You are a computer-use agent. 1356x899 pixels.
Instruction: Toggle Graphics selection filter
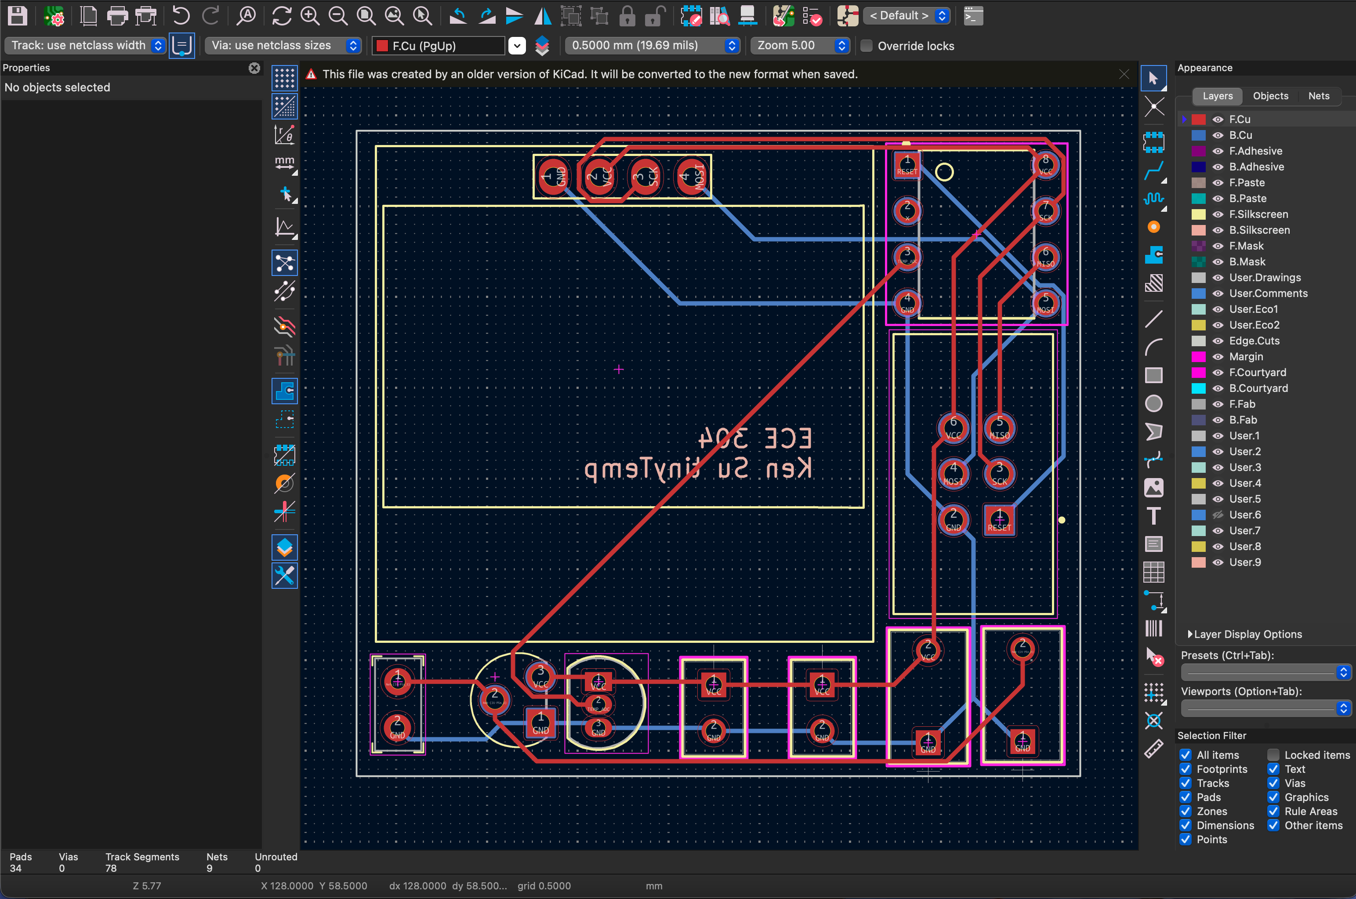(1273, 797)
